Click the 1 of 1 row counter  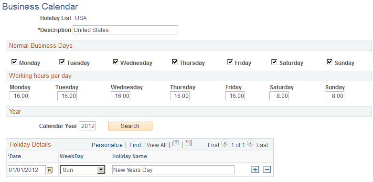(238, 145)
